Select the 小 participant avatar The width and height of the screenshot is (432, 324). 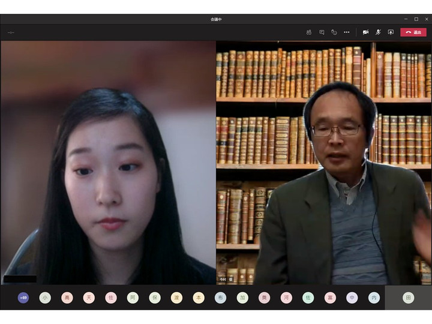[45, 298]
